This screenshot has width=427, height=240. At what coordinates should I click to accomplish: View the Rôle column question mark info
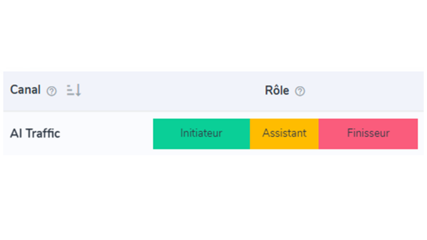[300, 91]
